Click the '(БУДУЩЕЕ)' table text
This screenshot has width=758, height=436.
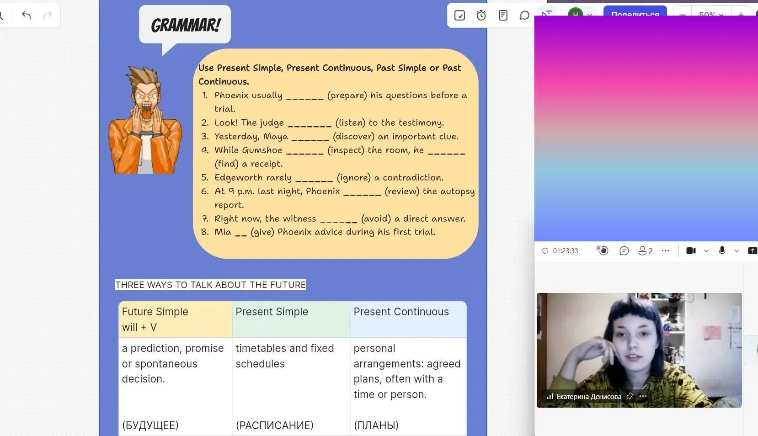(150, 425)
